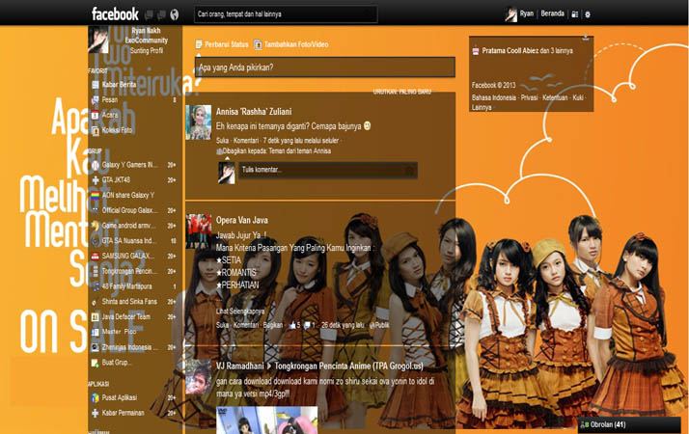Click the Ketentuan footer link
The image size is (689, 434).
click(x=555, y=97)
